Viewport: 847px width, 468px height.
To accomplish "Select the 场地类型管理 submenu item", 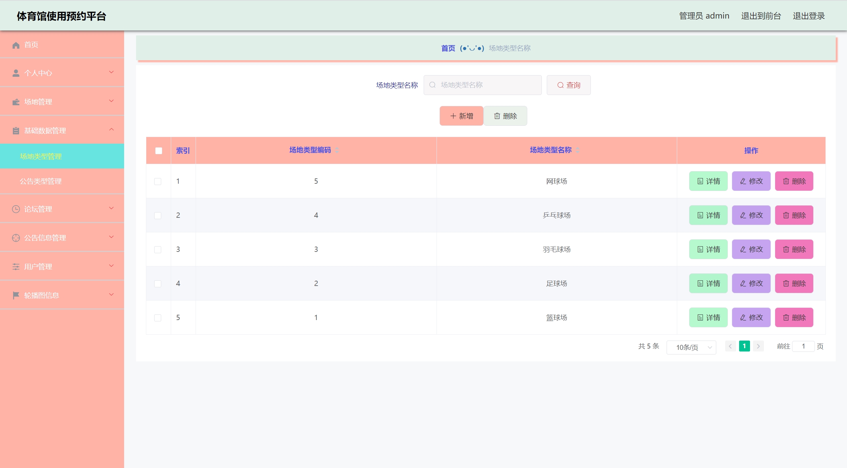I will pyautogui.click(x=41, y=156).
